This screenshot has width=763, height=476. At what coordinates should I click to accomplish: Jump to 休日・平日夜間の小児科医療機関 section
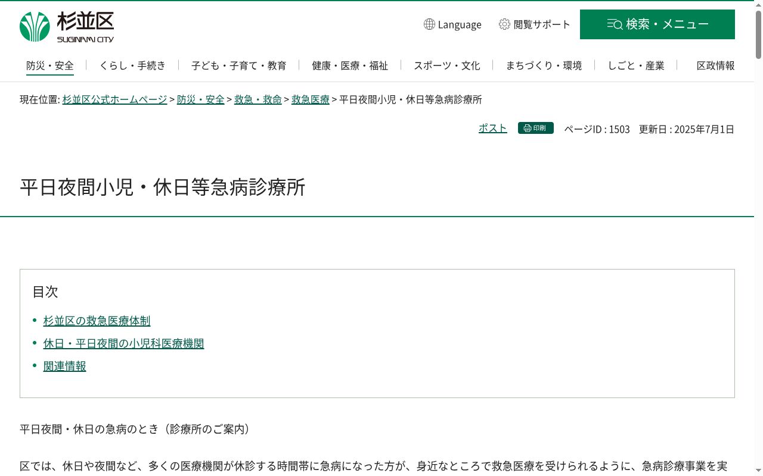tap(123, 344)
